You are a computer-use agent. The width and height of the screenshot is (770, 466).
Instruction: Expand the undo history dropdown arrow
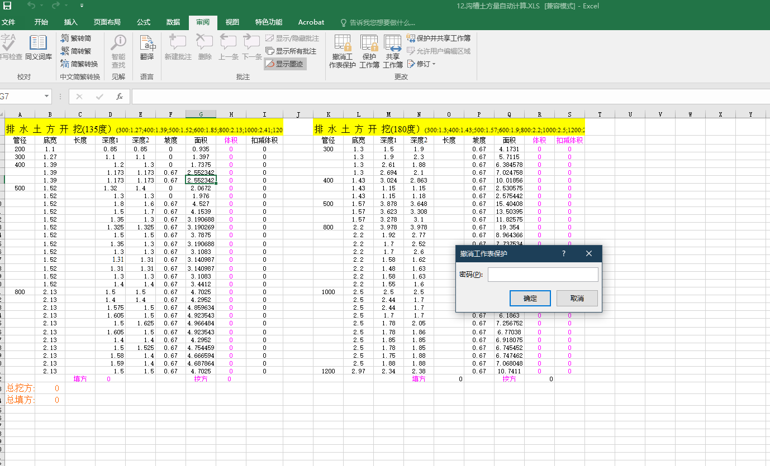click(42, 6)
